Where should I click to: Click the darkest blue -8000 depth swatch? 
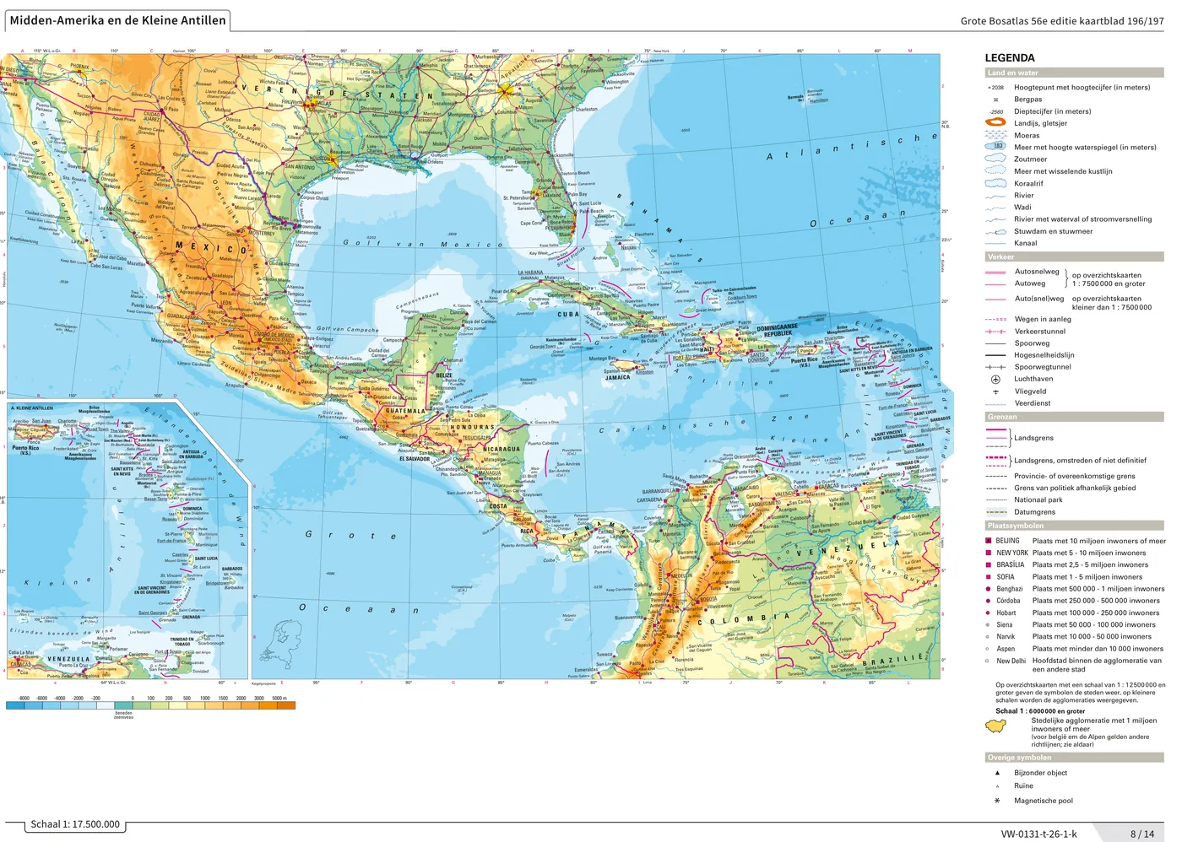click(x=15, y=706)
